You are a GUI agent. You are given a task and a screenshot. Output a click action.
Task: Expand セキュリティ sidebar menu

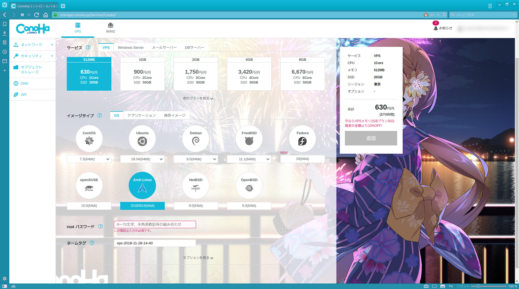[33, 56]
